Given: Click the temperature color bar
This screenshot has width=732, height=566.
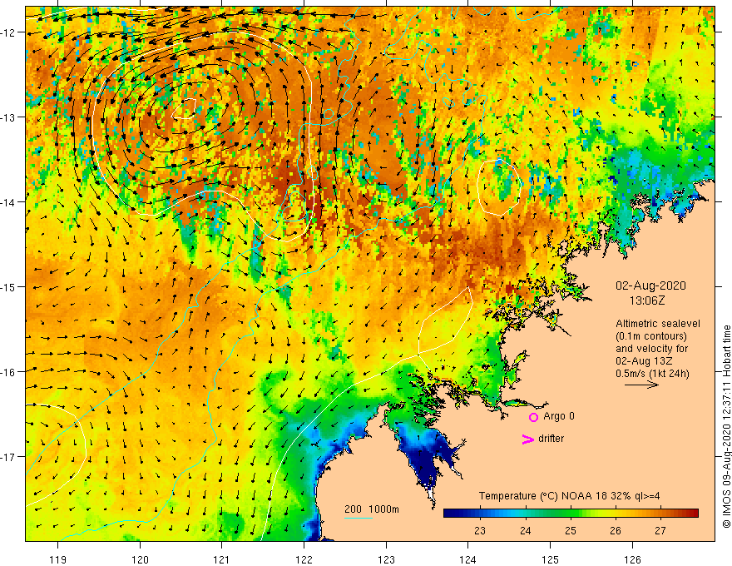Looking at the screenshot, I should click(x=571, y=514).
